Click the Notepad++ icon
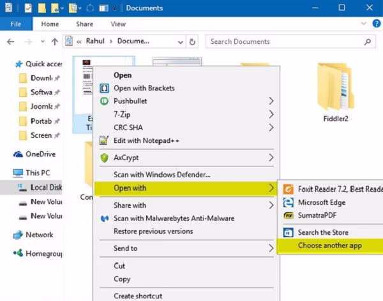The height and width of the screenshot is (301, 383). click(104, 140)
